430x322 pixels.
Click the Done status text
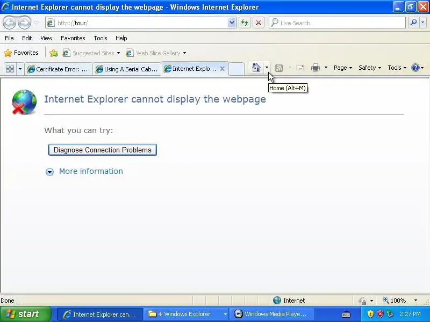point(8,301)
